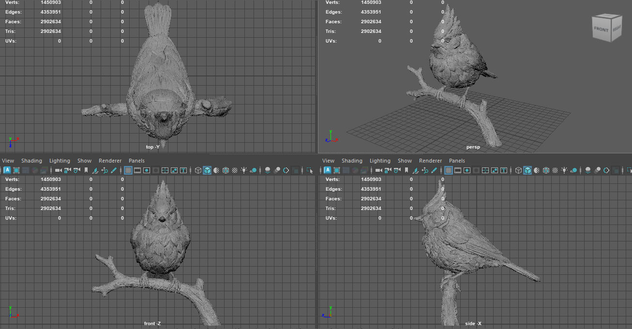Toggle Film Gate in front panel toolbar

pos(137,170)
